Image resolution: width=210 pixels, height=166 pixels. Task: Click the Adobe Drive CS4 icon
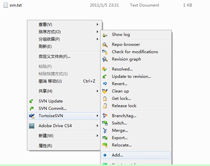click(32, 126)
